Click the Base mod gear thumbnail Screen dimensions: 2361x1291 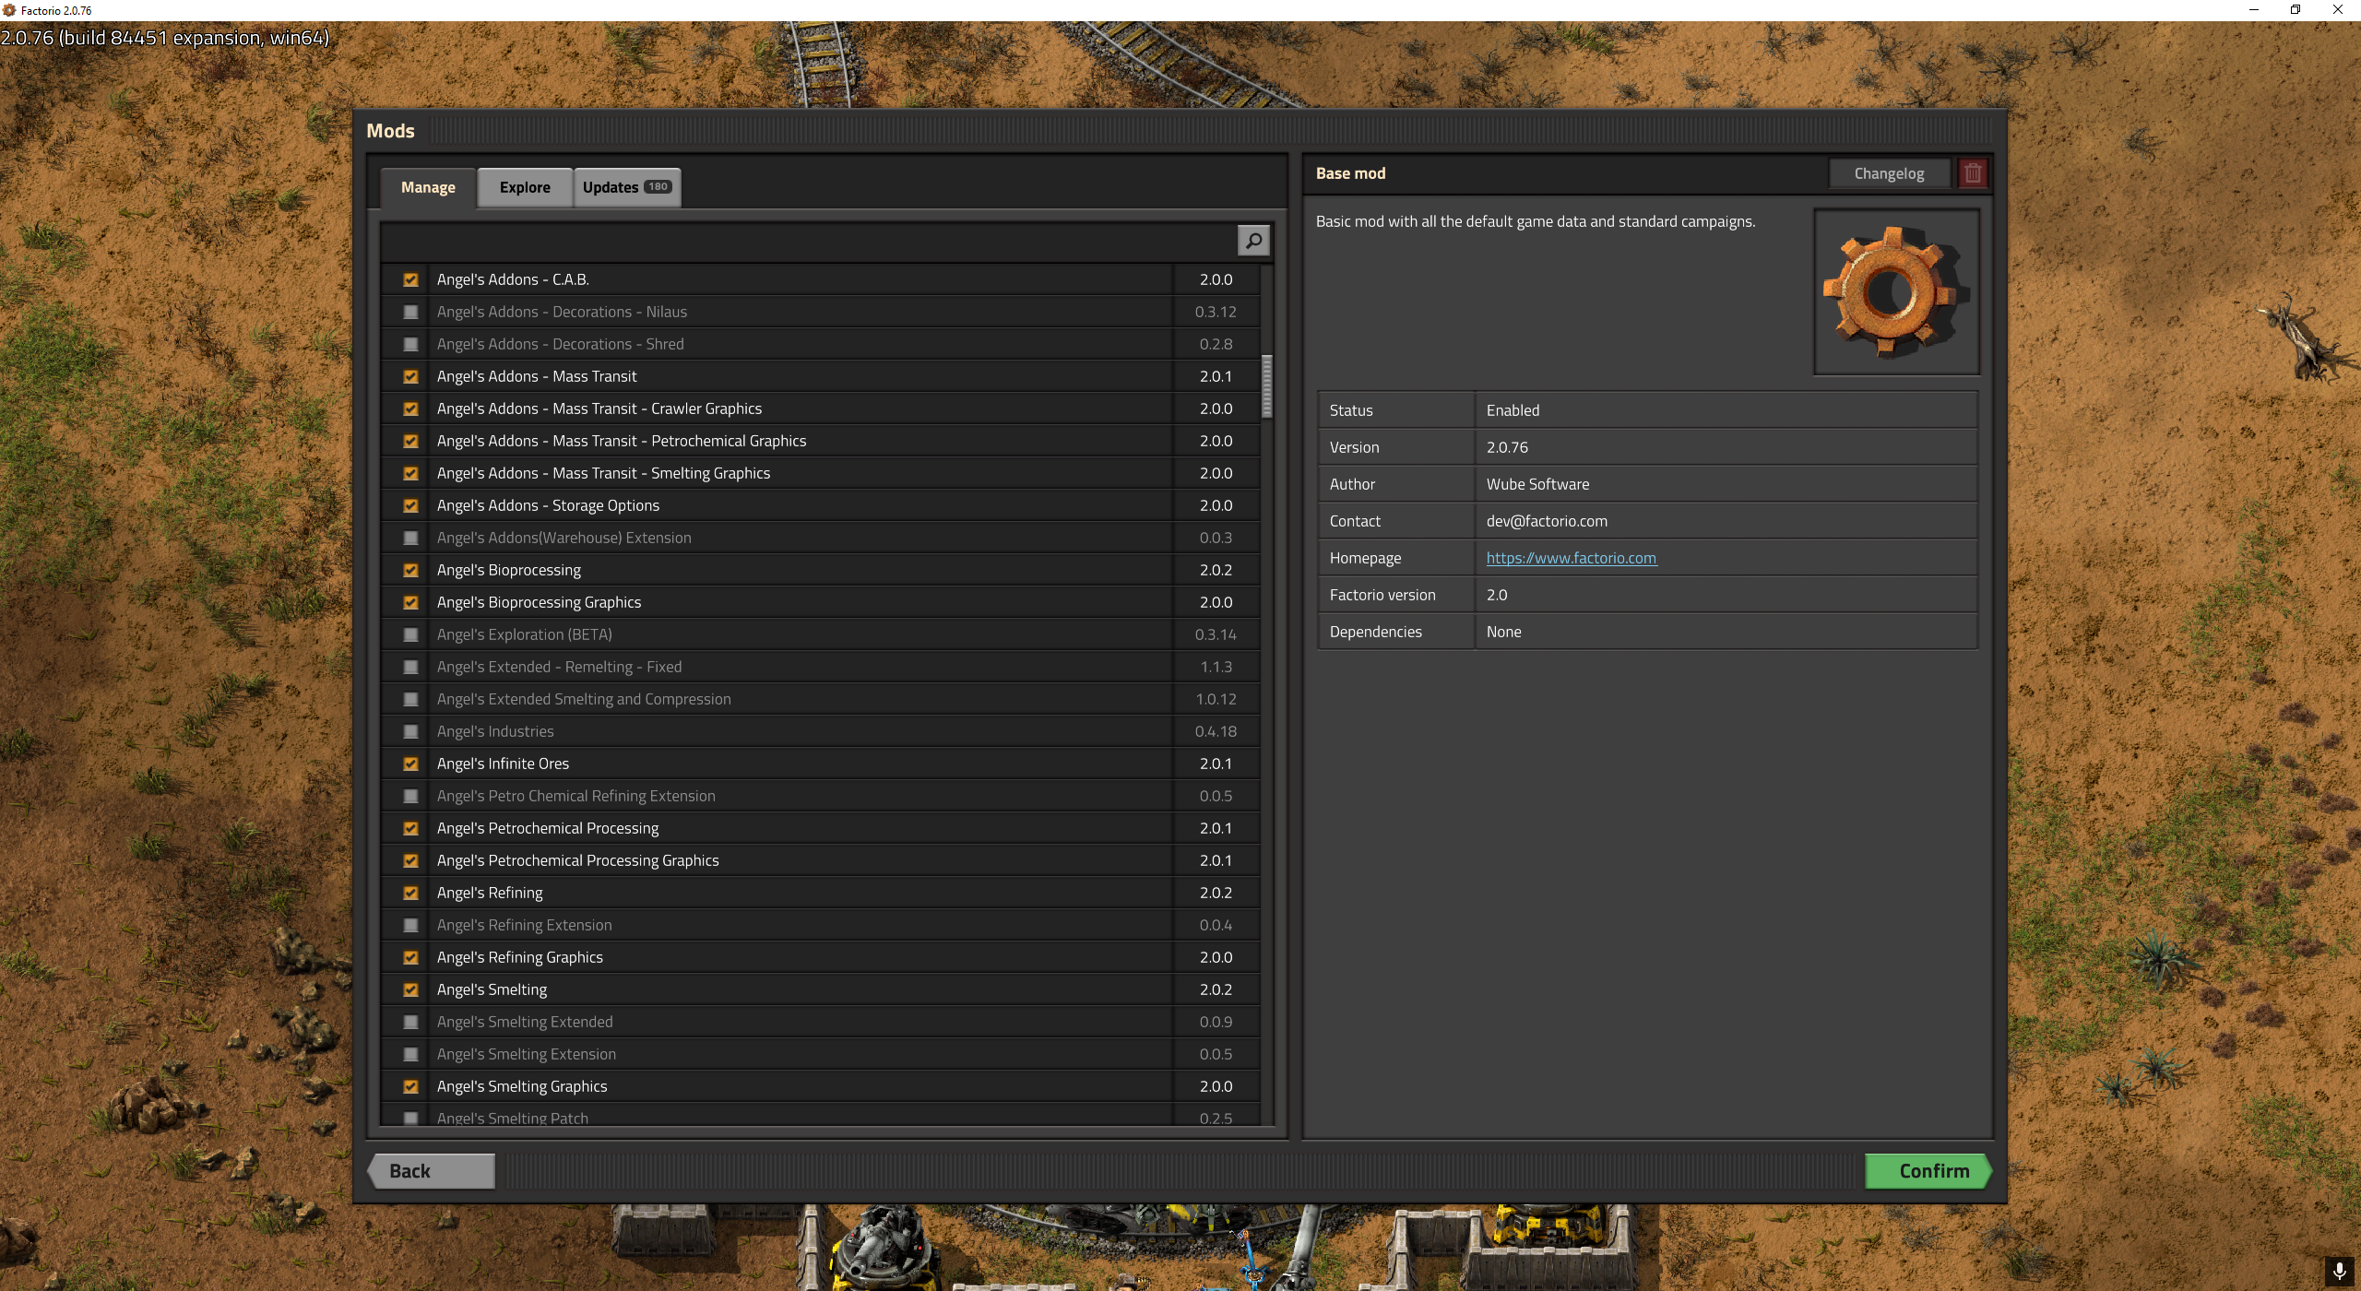(1896, 291)
